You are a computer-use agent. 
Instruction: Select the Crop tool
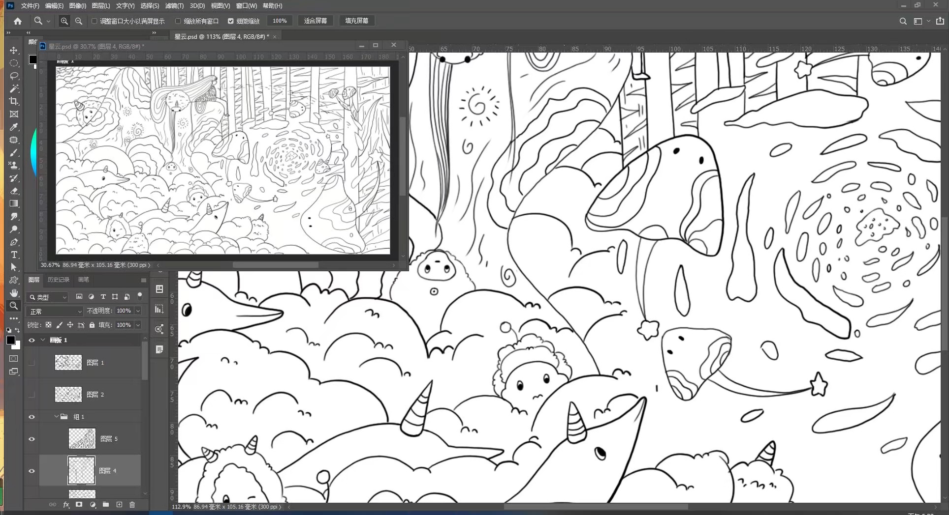14,101
